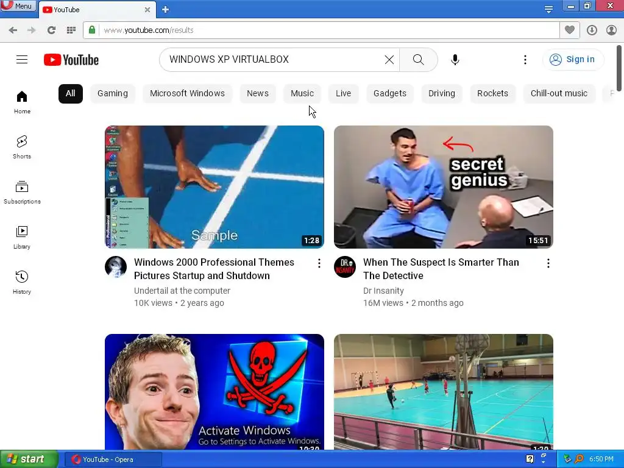Open Undertail at the computer channel link
Screen dimensions: 624x468
(x=182, y=291)
